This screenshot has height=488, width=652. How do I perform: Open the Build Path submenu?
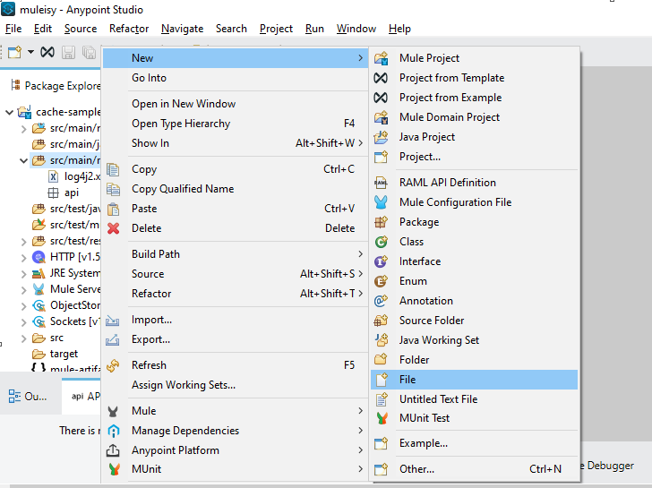point(236,254)
